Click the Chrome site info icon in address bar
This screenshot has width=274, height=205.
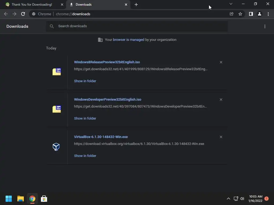[x=34, y=14]
